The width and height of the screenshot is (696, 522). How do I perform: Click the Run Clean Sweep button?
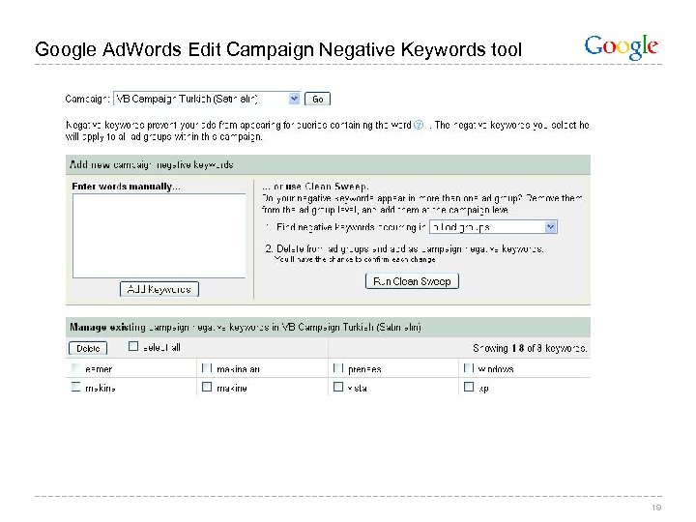click(412, 281)
